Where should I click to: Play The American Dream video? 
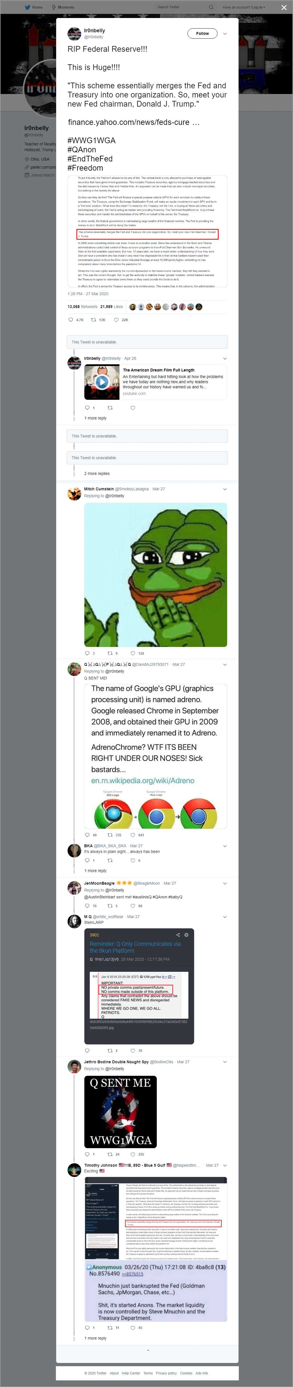click(102, 382)
